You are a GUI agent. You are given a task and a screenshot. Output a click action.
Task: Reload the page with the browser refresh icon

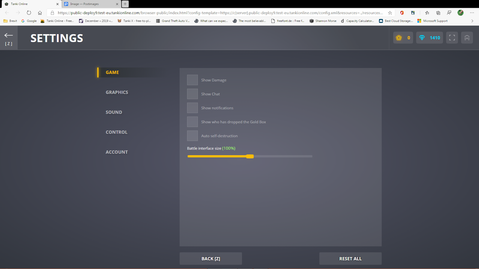[x=29, y=13]
